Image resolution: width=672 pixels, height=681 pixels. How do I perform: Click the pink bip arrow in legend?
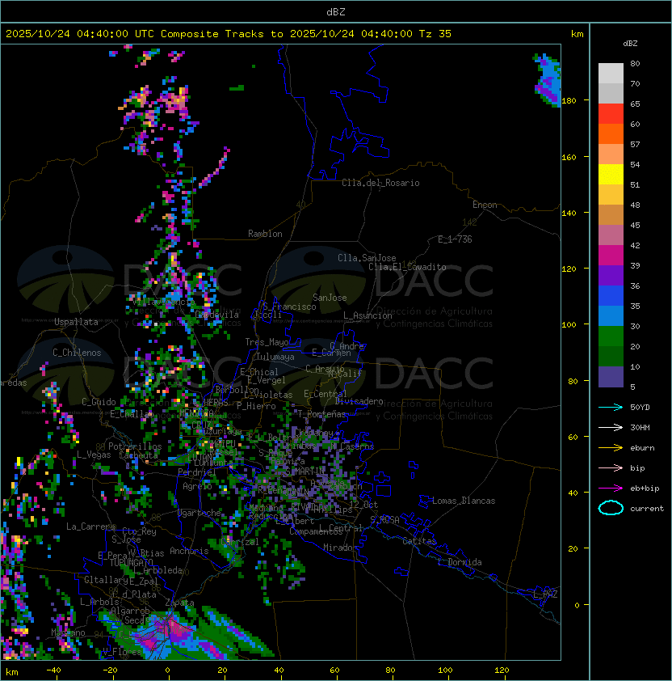coord(611,467)
